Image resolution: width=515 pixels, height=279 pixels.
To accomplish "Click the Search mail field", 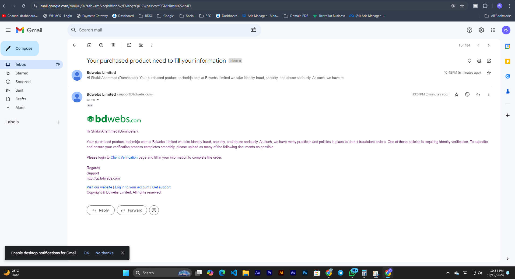I will pyautogui.click(x=164, y=30).
